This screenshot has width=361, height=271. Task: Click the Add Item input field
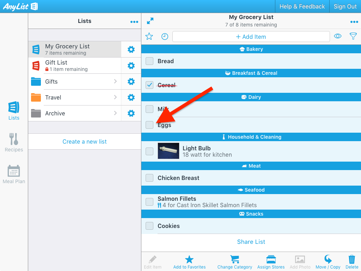point(251,37)
